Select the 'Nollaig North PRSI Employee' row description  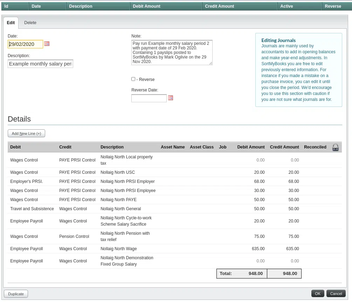[x=128, y=190]
